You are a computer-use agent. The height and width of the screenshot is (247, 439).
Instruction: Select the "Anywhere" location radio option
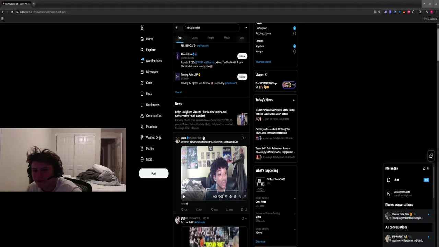coord(294,46)
